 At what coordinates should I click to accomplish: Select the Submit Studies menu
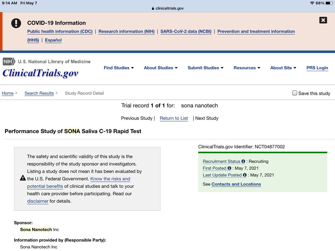coord(205,68)
